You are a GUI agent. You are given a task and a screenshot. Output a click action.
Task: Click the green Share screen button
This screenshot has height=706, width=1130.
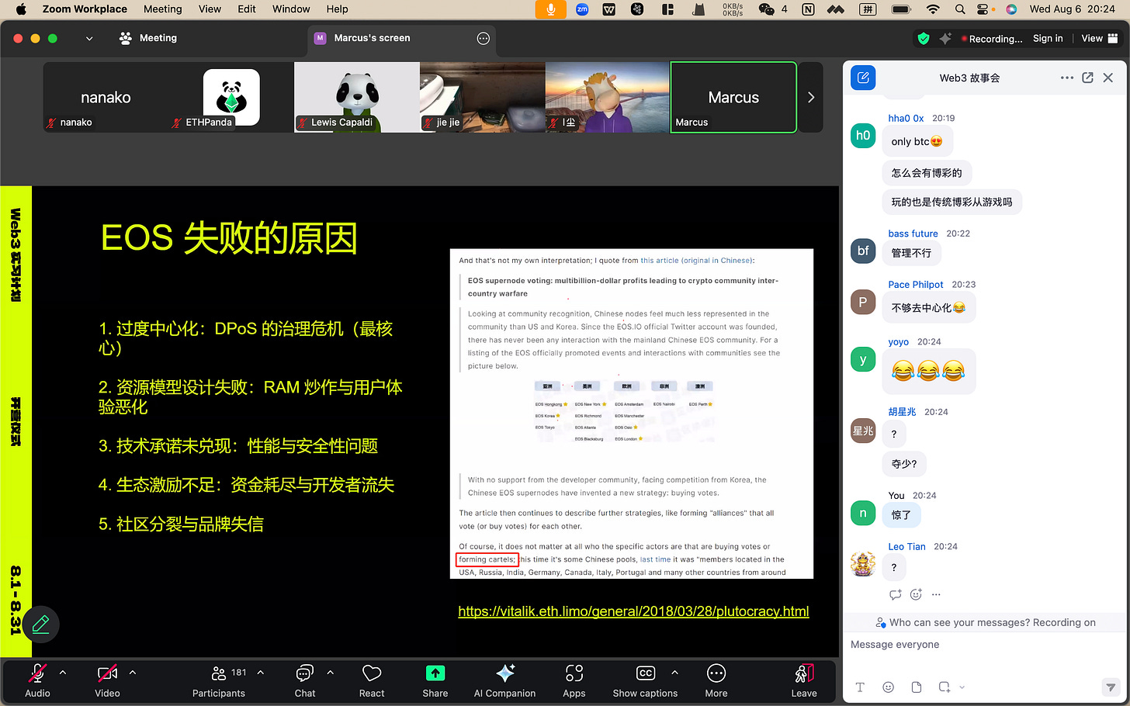[435, 680]
